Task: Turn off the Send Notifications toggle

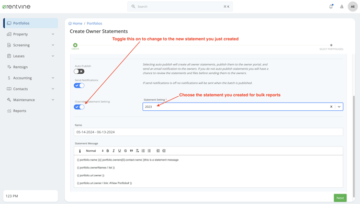Action: (x=79, y=86)
